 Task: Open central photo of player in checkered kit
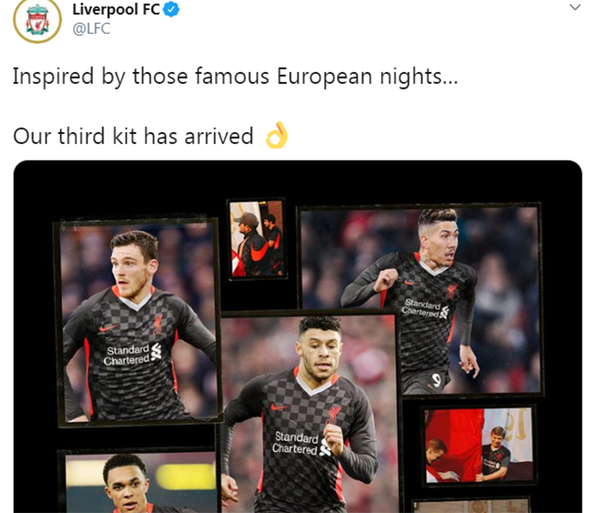(x=309, y=412)
